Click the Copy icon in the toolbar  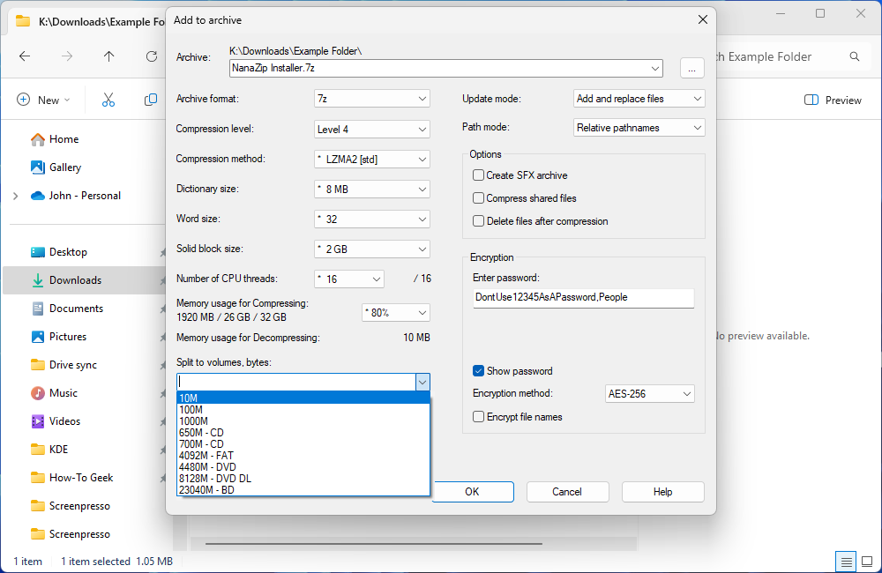pos(150,100)
